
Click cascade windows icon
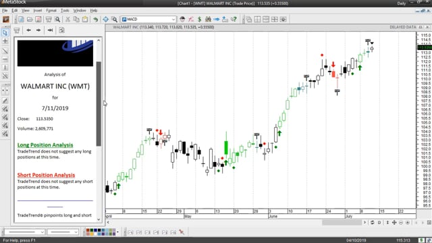coord(249,20)
